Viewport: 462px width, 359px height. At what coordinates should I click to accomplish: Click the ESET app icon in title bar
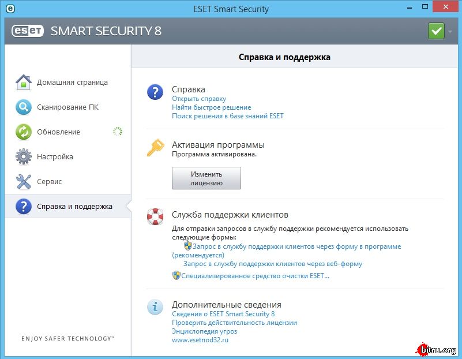10,9
